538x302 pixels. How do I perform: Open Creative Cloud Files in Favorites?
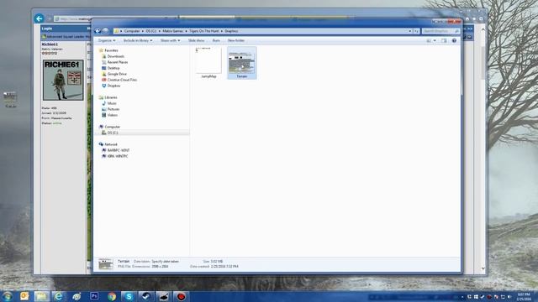[122, 80]
